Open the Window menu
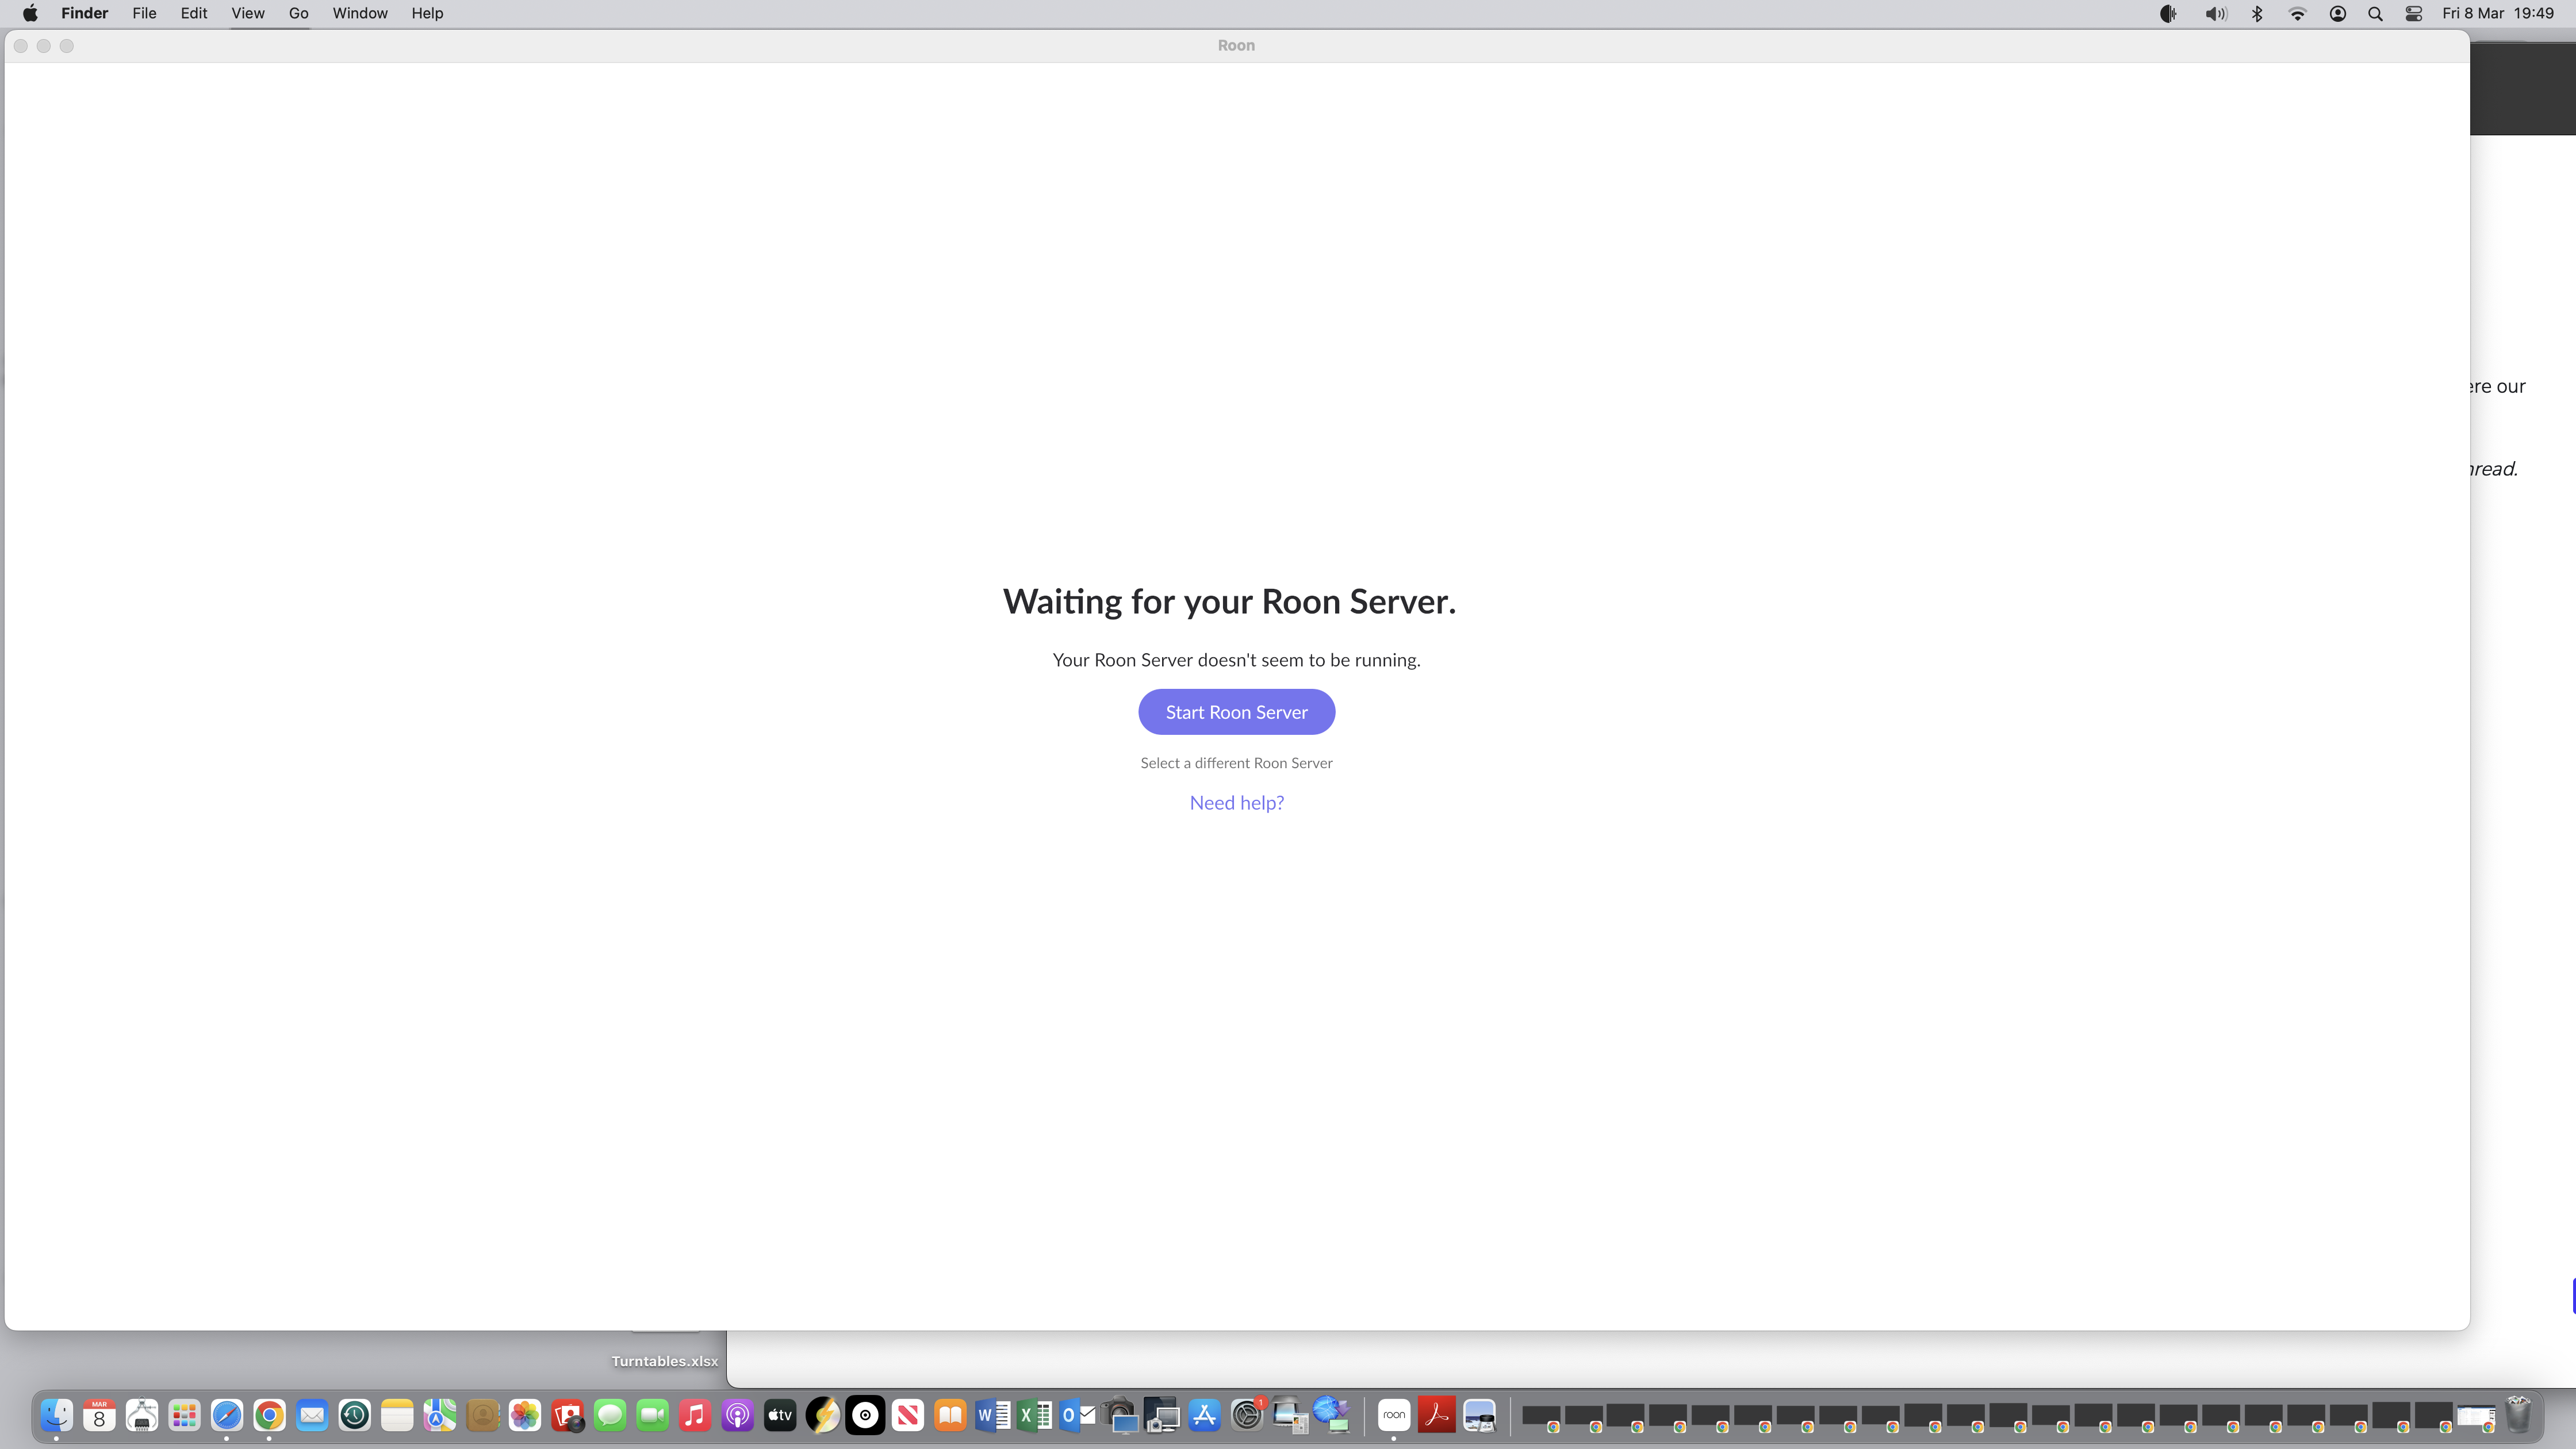The width and height of the screenshot is (2576, 1449). pyautogui.click(x=360, y=13)
